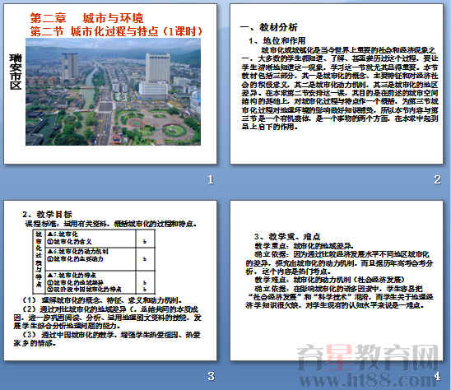Click the vertical table header cell 城市化过程与特点
The width and height of the screenshot is (451, 390).
point(39,262)
